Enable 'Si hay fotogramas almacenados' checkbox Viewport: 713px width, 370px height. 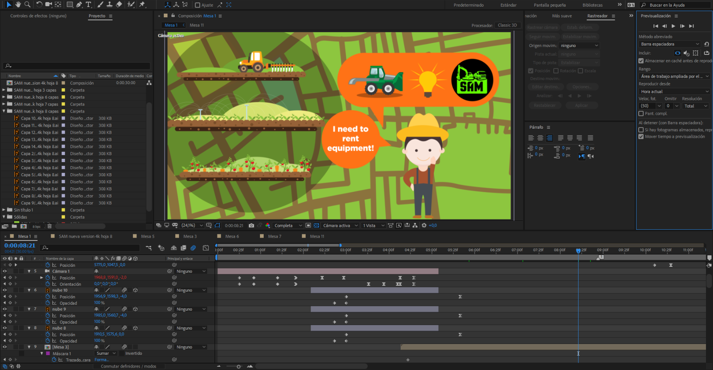click(641, 130)
